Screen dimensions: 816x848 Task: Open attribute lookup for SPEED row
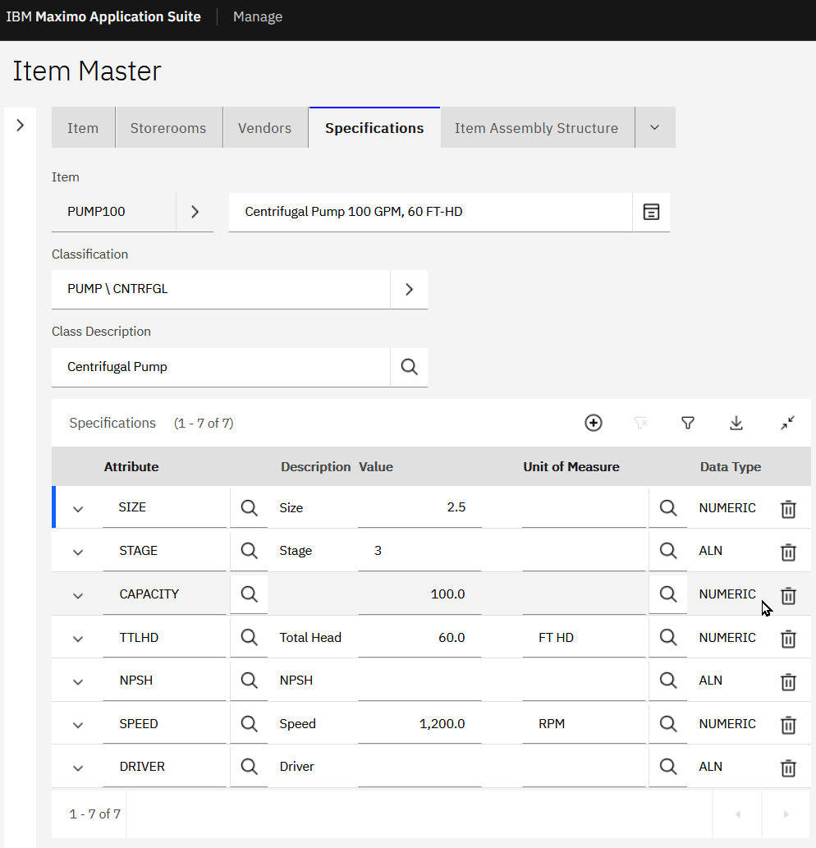(x=249, y=723)
